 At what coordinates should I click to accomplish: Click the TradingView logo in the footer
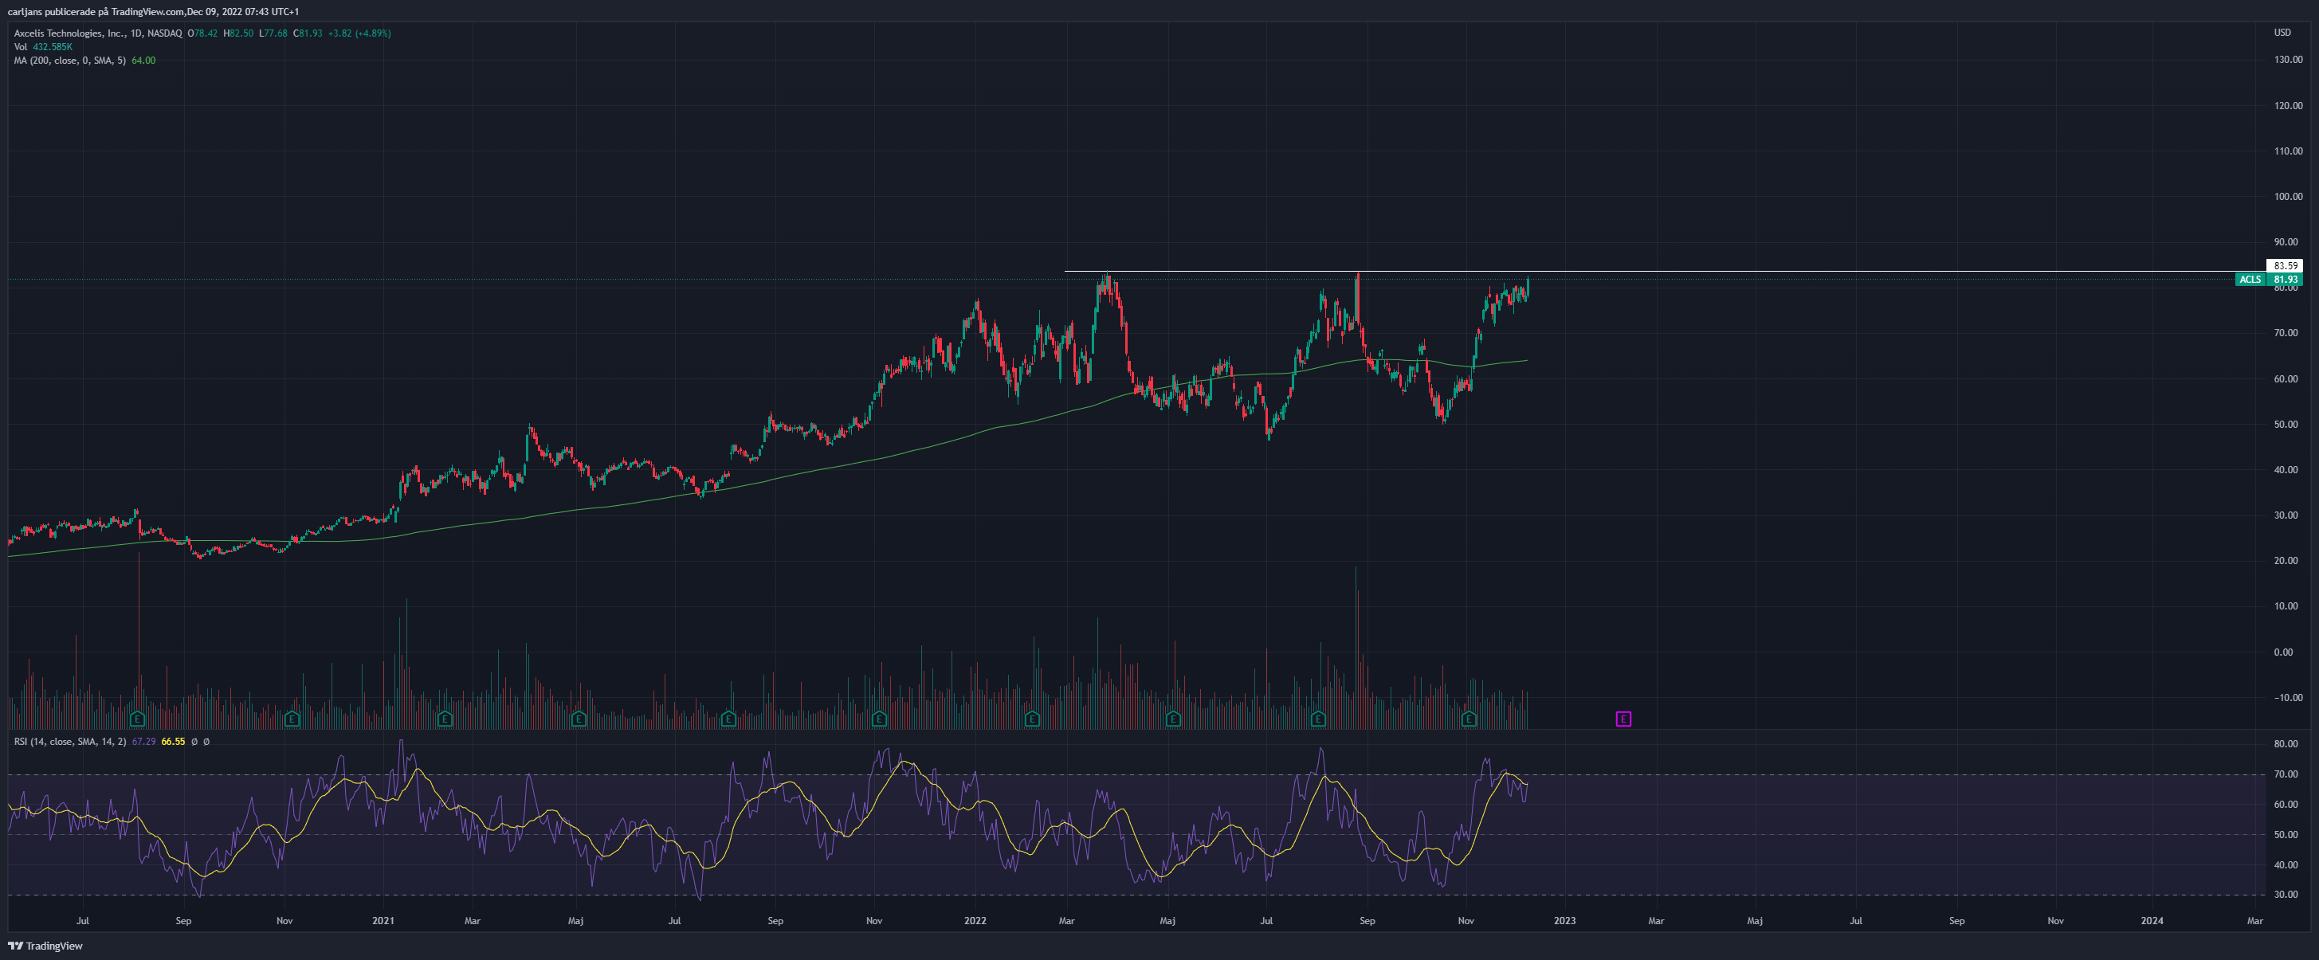point(45,946)
